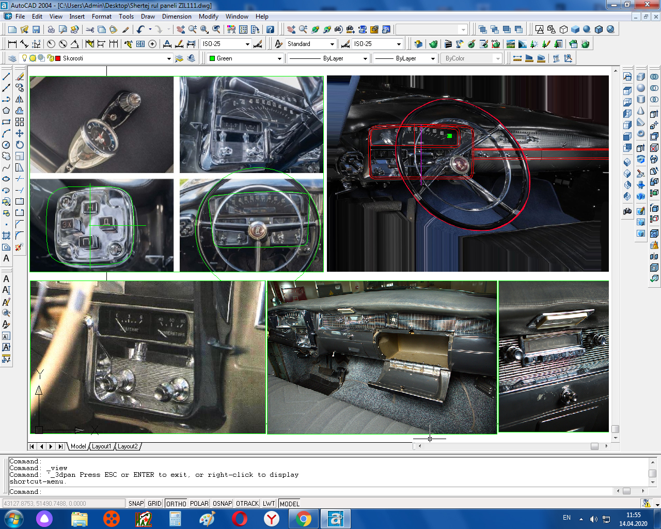Select the Polygon draw tool
This screenshot has width=661, height=529.
(x=6, y=111)
